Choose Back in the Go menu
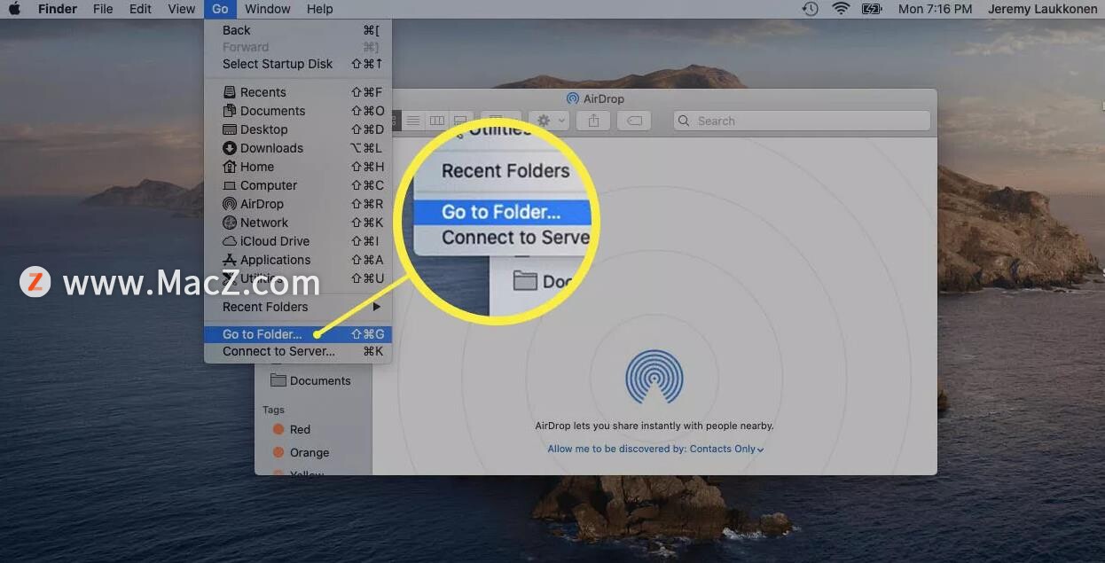The height and width of the screenshot is (563, 1105). click(x=298, y=30)
